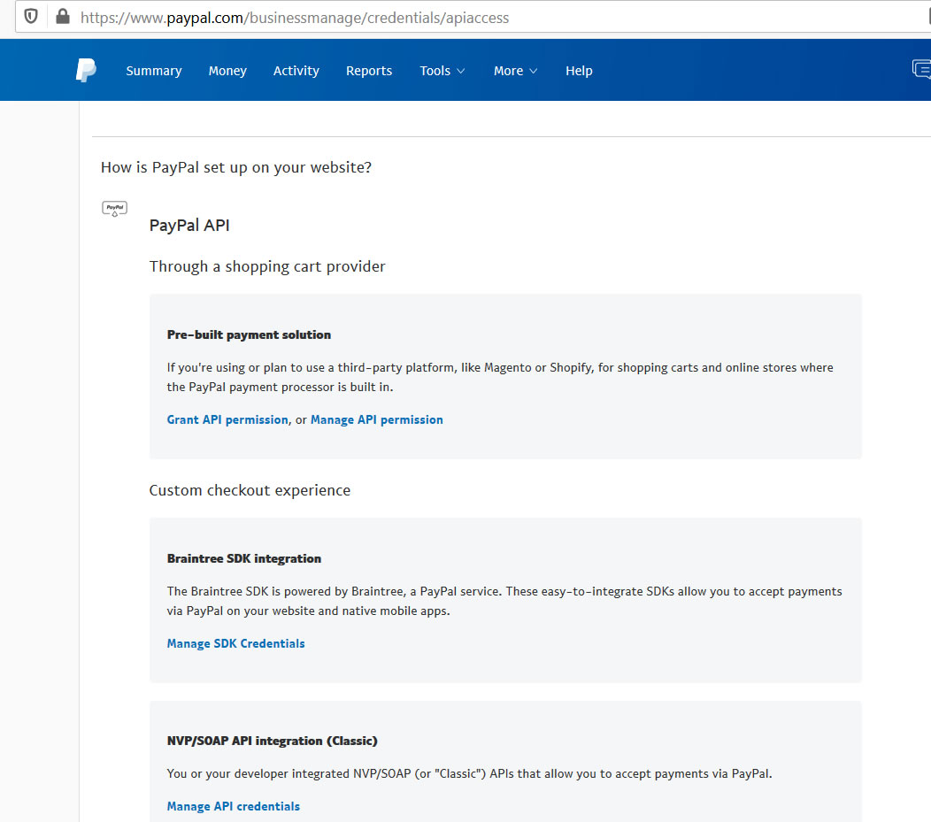Image resolution: width=931 pixels, height=822 pixels.
Task: Go to the Money tab
Action: pos(227,71)
